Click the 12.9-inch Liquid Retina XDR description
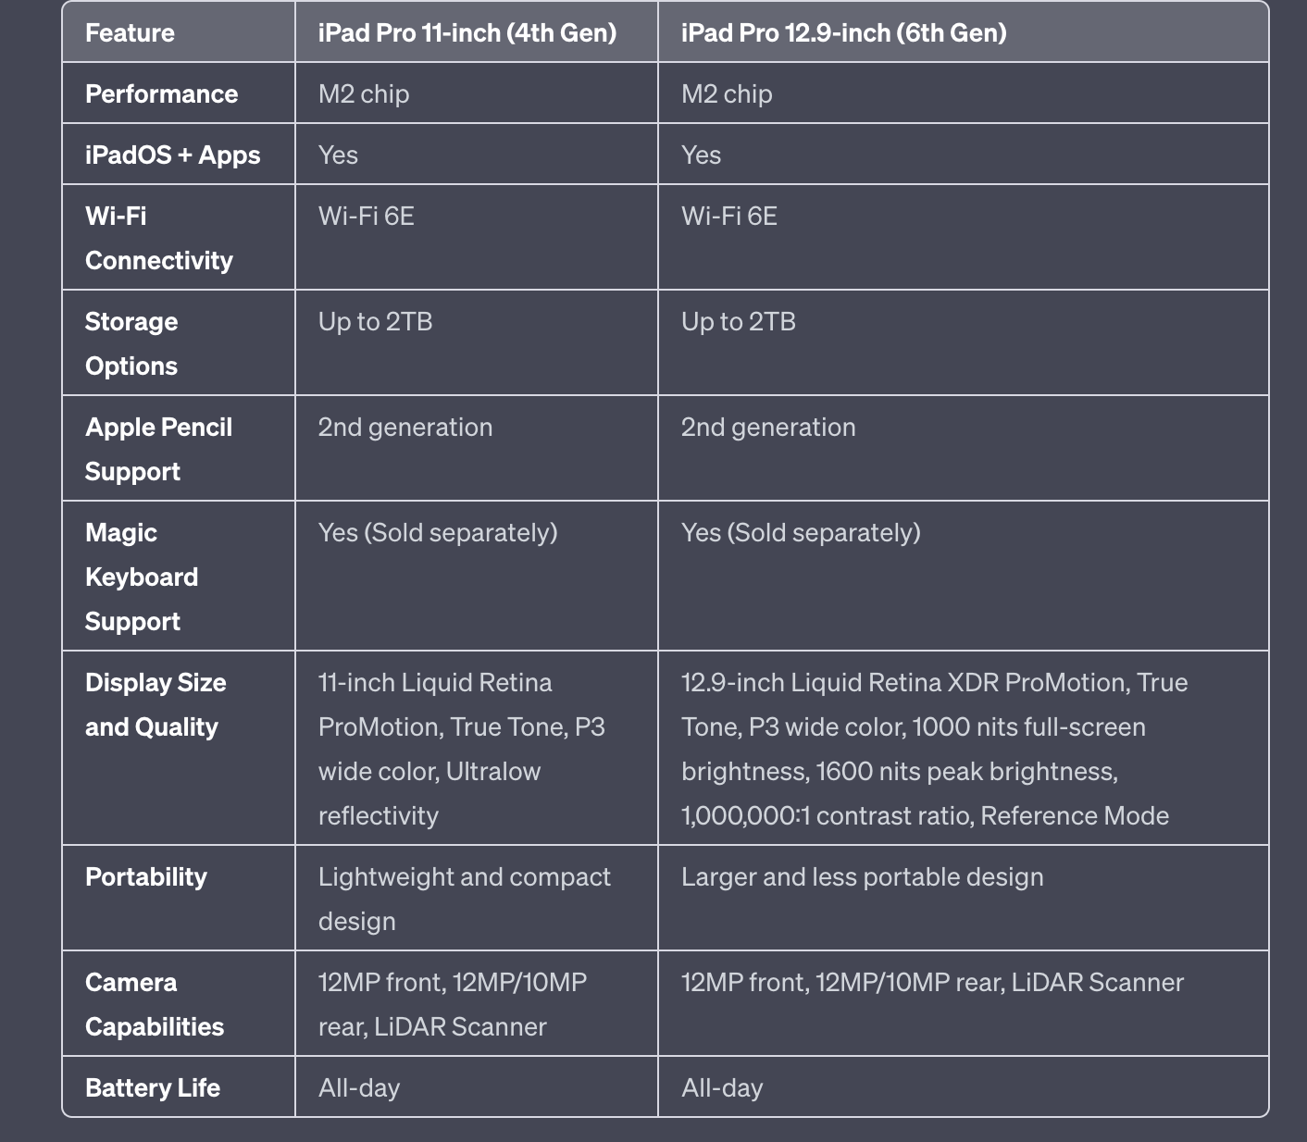1307x1142 pixels. [935, 749]
